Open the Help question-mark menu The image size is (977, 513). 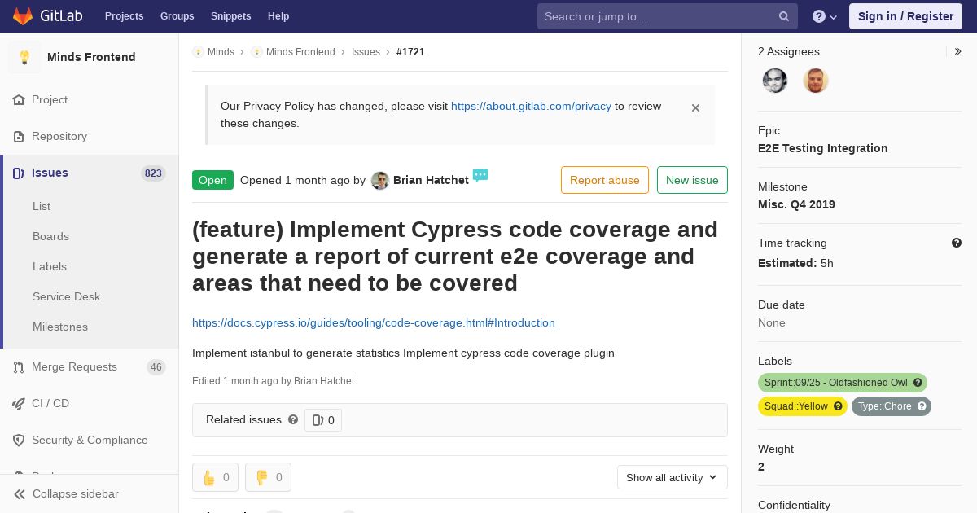coord(825,16)
